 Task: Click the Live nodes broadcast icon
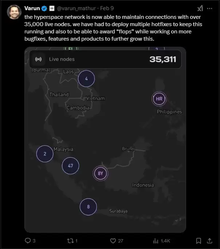[38, 59]
